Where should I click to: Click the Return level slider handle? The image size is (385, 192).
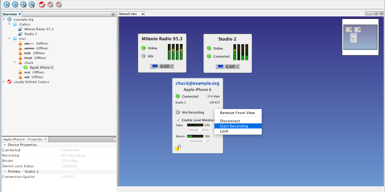pos(205,141)
